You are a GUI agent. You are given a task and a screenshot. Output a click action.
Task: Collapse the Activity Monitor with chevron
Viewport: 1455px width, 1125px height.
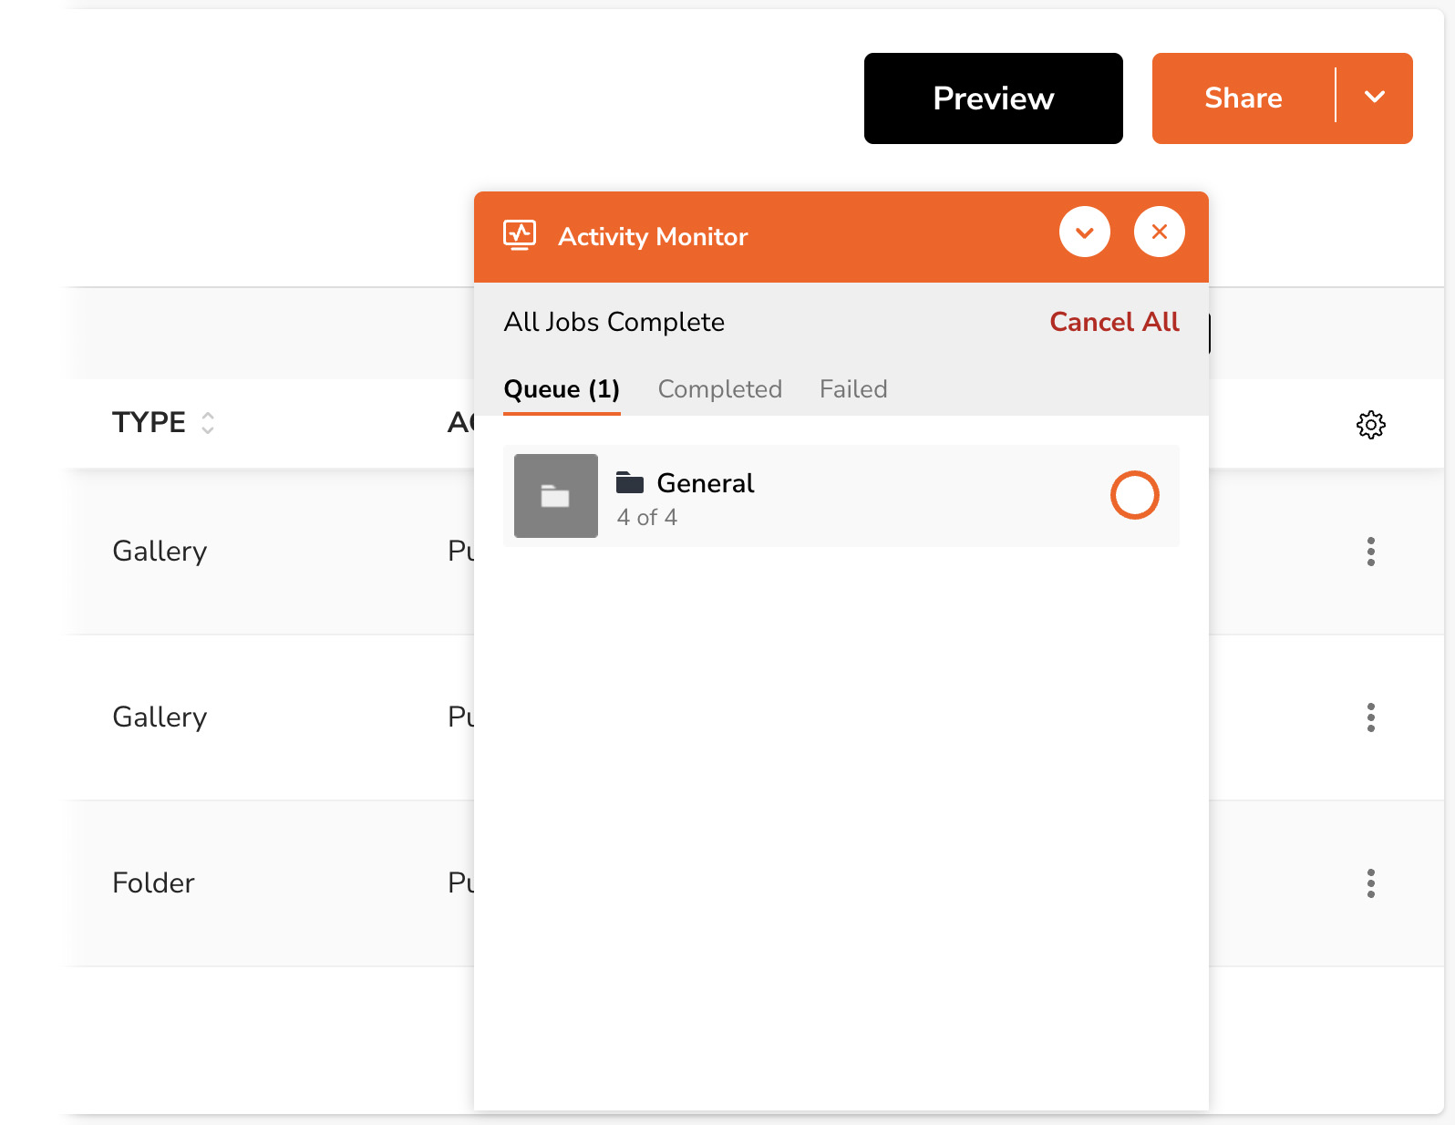1084,232
